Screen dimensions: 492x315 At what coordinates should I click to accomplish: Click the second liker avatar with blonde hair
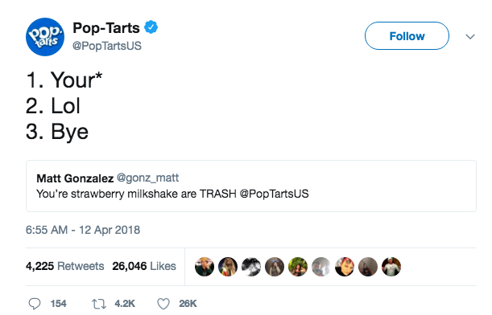[x=228, y=267]
